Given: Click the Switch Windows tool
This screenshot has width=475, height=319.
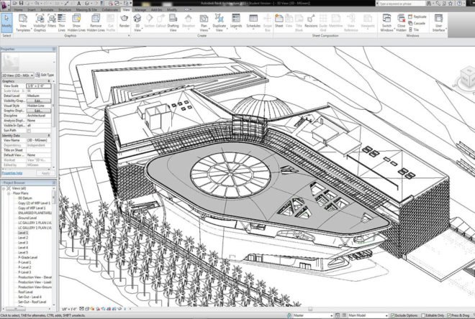Looking at the screenshot, I should click(386, 23).
